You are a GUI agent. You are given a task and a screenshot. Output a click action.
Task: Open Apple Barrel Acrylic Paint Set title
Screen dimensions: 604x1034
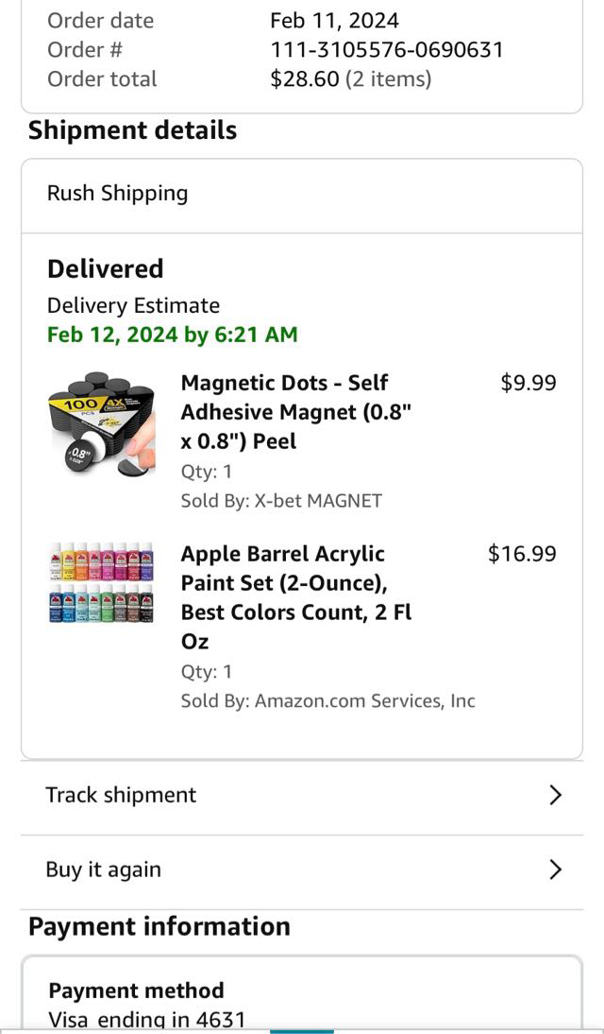point(296,596)
